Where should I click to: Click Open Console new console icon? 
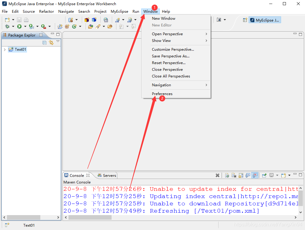click(x=283, y=175)
